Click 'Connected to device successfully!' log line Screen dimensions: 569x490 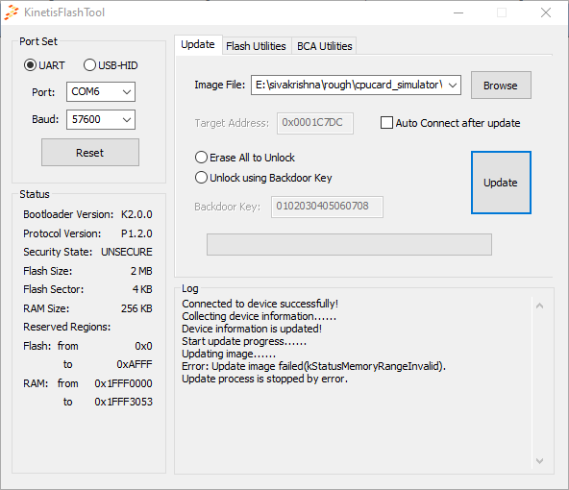pos(260,304)
